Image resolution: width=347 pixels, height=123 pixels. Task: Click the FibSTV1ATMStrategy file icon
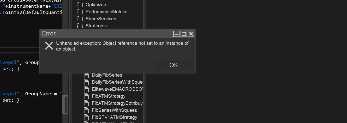tap(87, 117)
